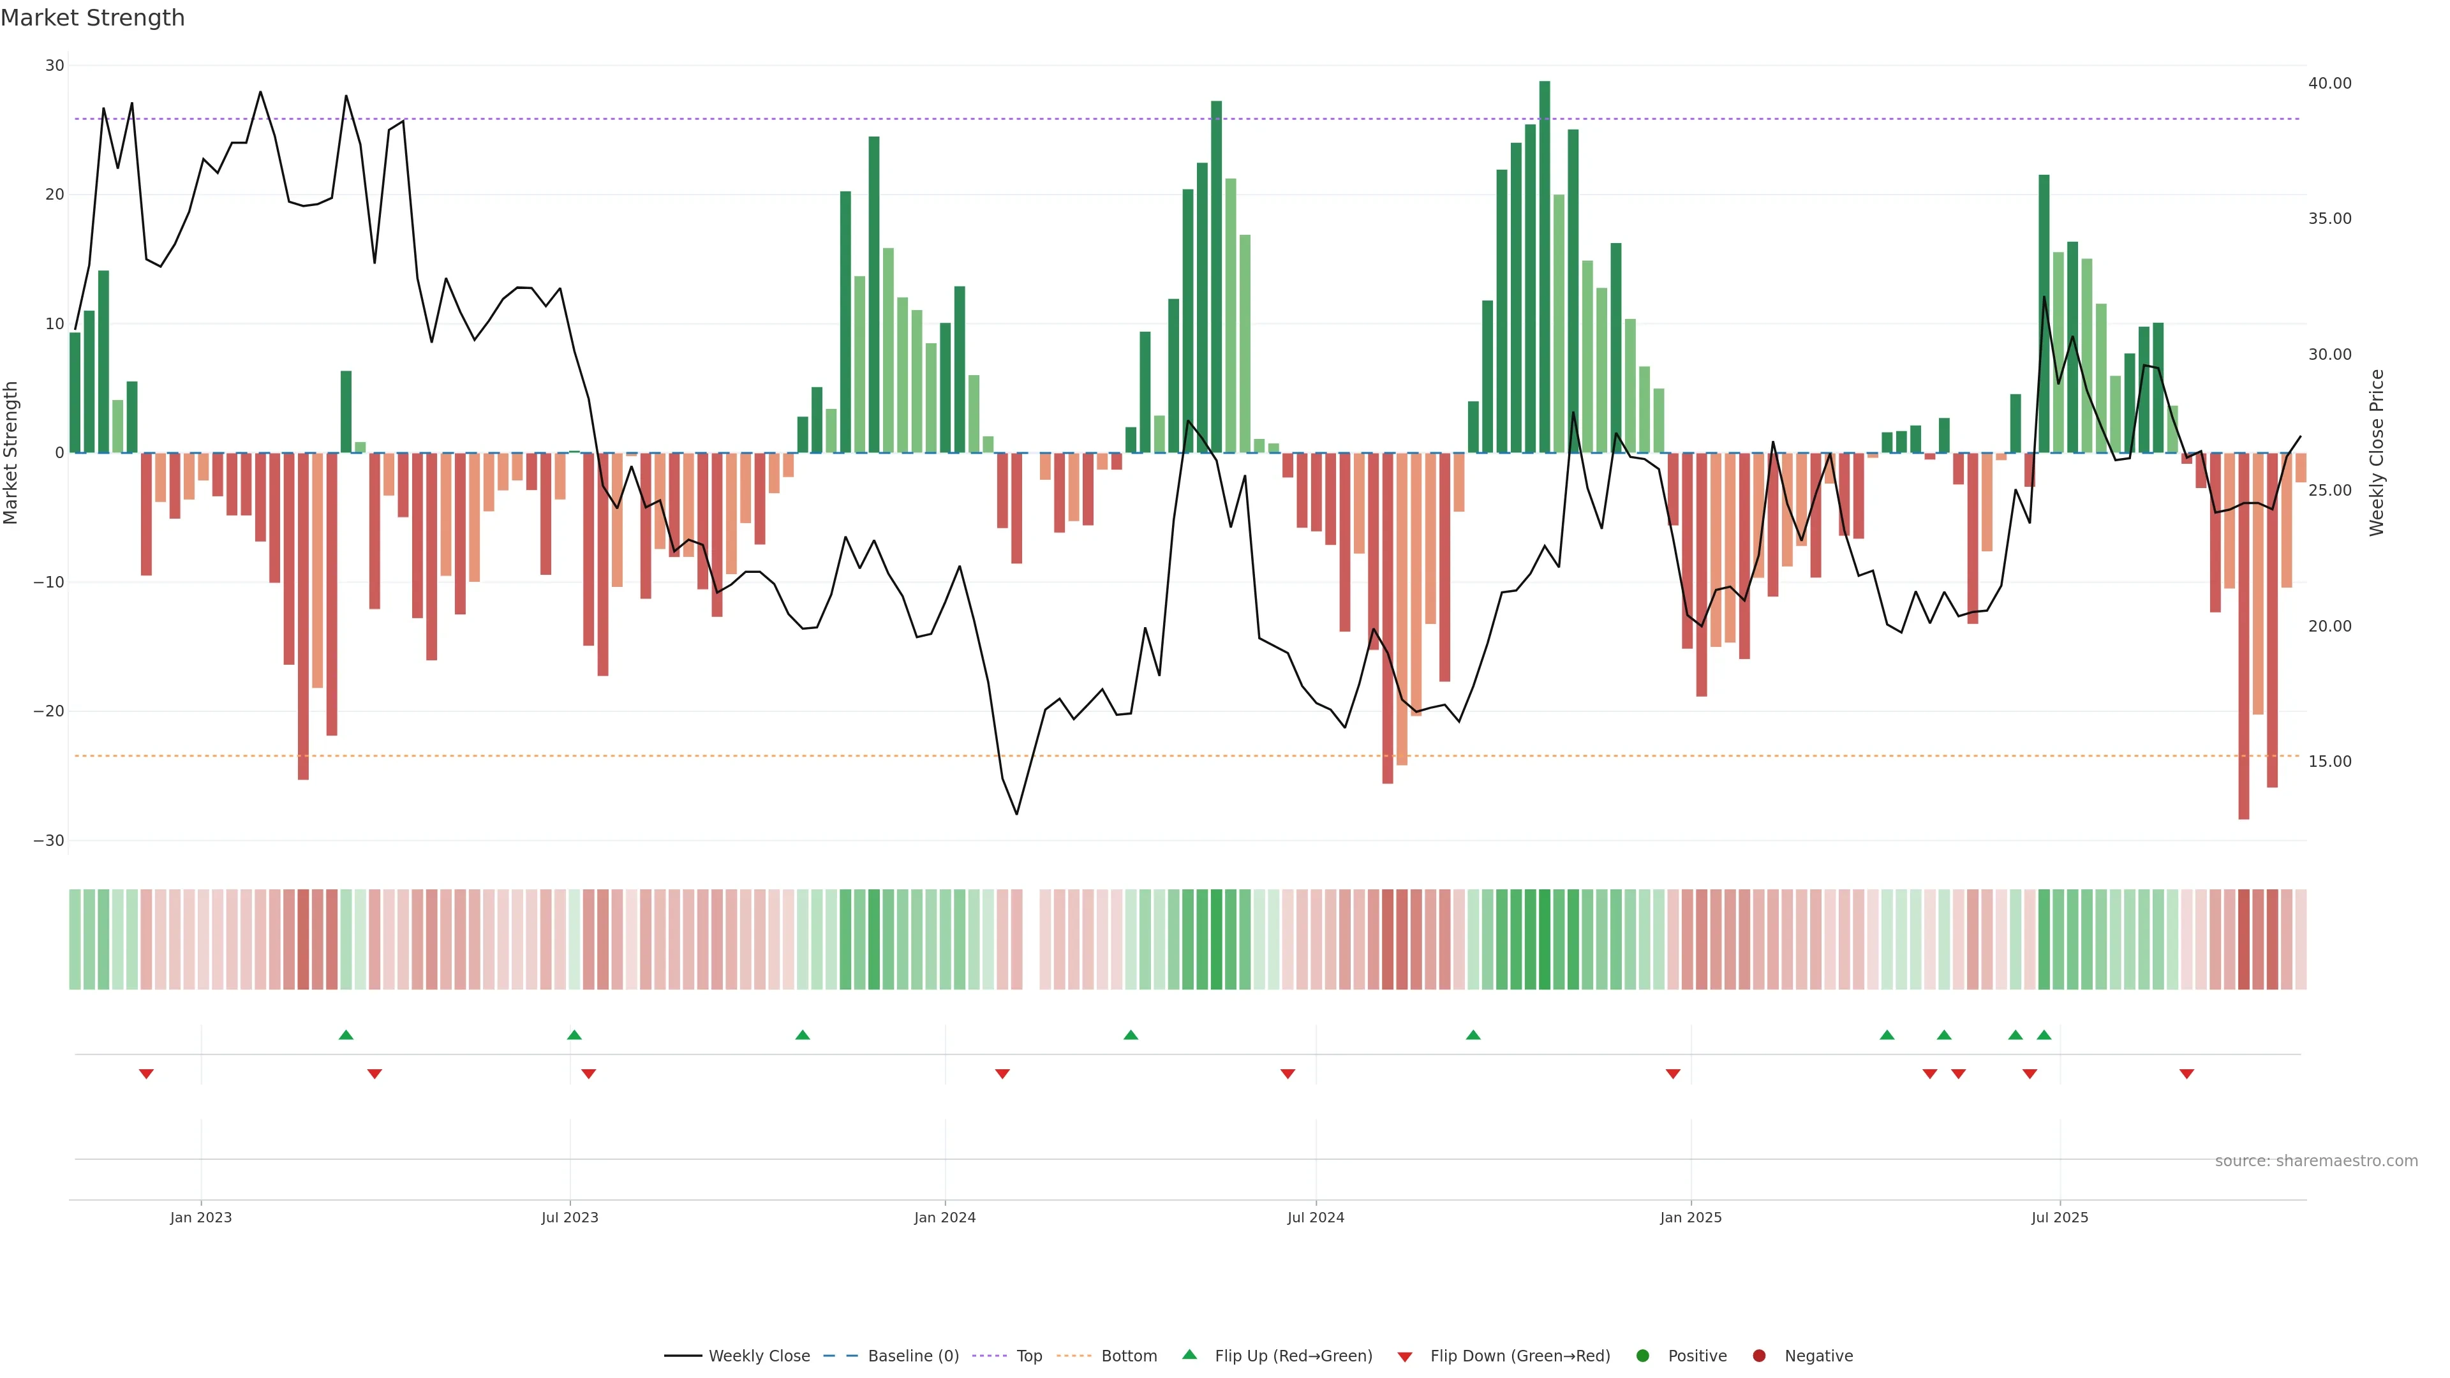This screenshot has width=2450, height=1378.
Task: Click the rightmost green flip-up triangle marker
Action: pos(2044,1035)
